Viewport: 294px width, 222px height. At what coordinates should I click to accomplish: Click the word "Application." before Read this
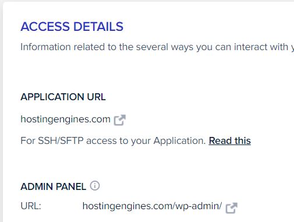[x=179, y=140]
